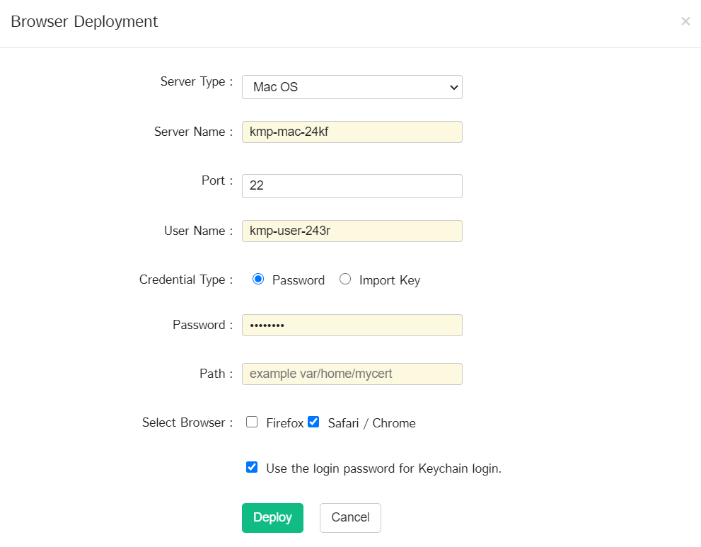Select the Password credential type radio
The image size is (701, 547).
pyautogui.click(x=258, y=280)
